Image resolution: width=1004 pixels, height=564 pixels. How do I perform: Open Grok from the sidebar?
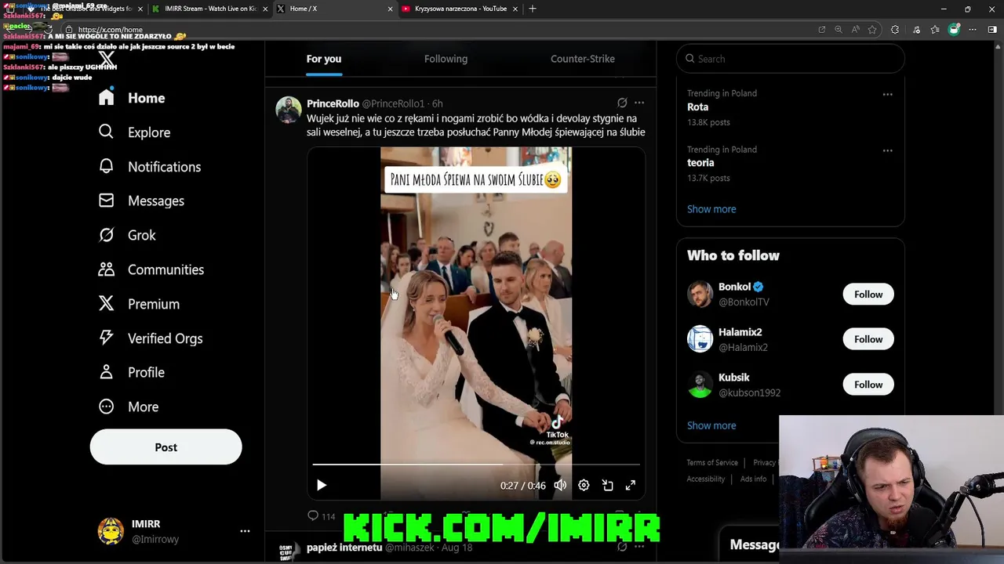pos(127,235)
